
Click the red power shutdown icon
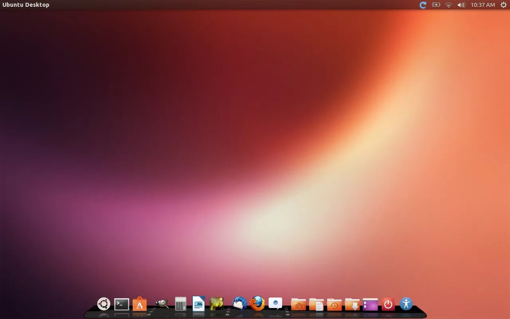click(x=388, y=304)
